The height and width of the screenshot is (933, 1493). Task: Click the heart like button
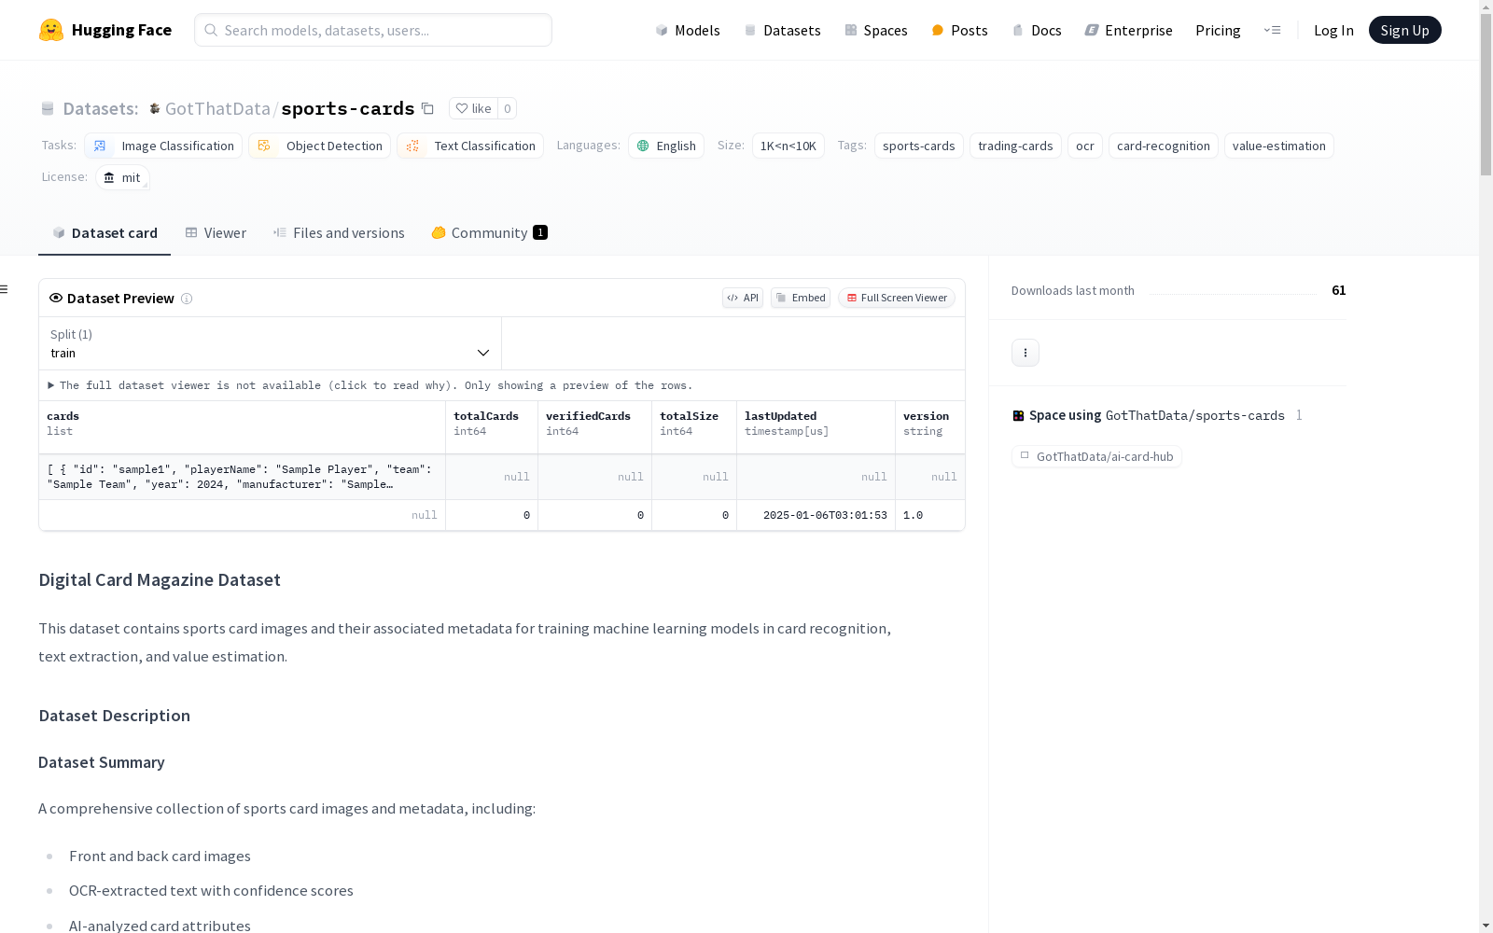(x=473, y=108)
